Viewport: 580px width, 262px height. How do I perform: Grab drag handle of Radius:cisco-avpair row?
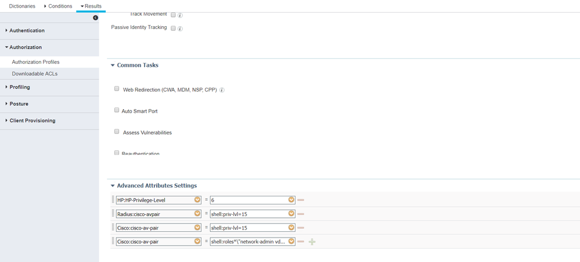tap(113, 214)
